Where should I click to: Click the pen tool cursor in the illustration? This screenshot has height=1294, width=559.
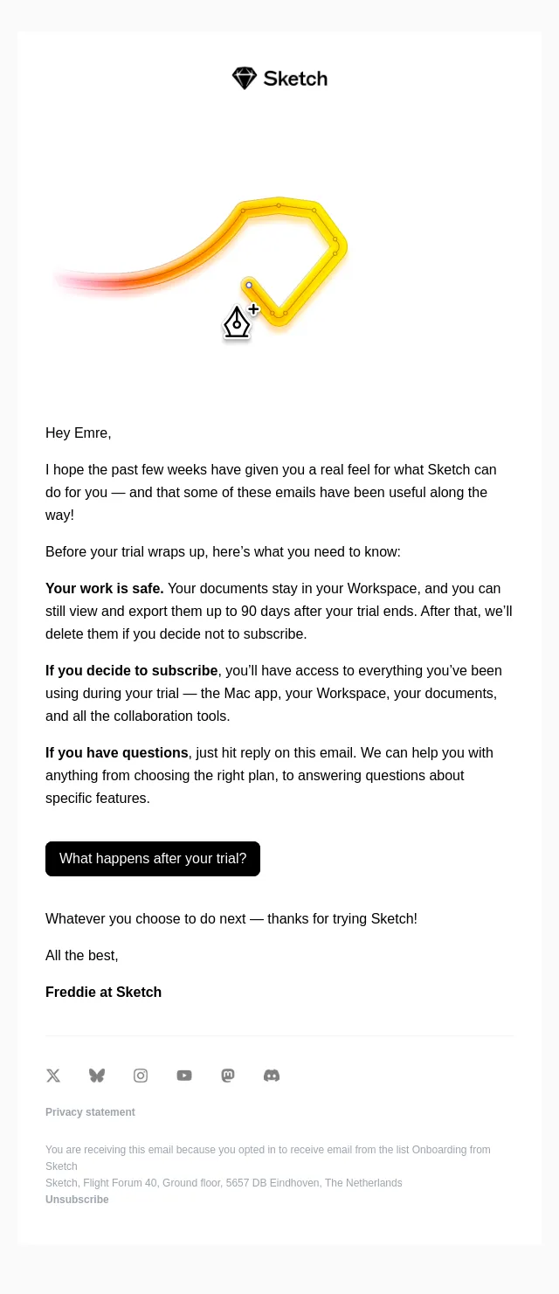tap(239, 322)
